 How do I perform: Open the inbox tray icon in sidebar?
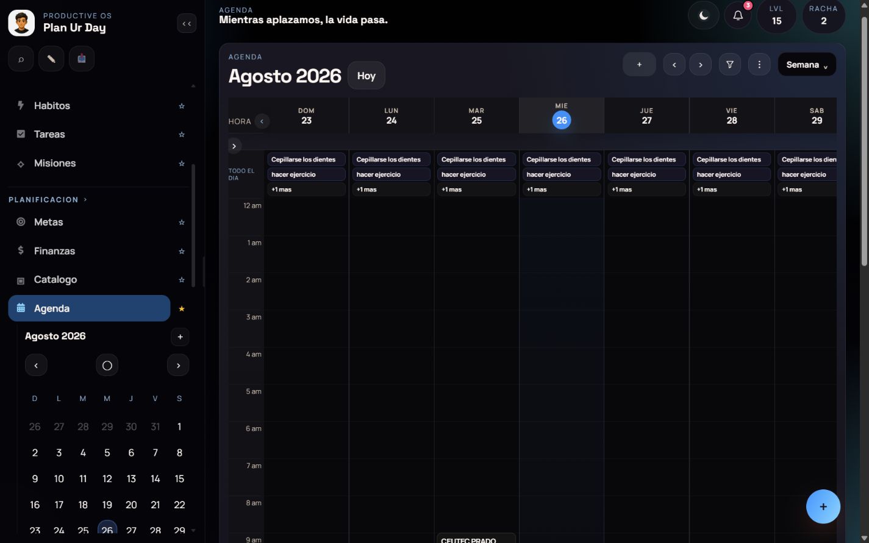tap(82, 59)
